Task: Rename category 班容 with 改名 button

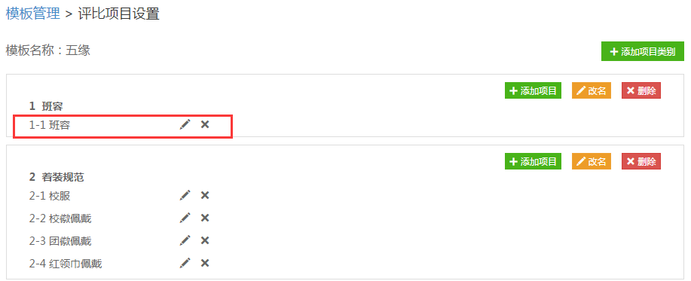Action: pyautogui.click(x=592, y=90)
